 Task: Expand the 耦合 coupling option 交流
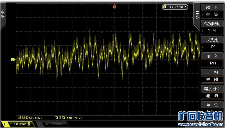pos(212,15)
